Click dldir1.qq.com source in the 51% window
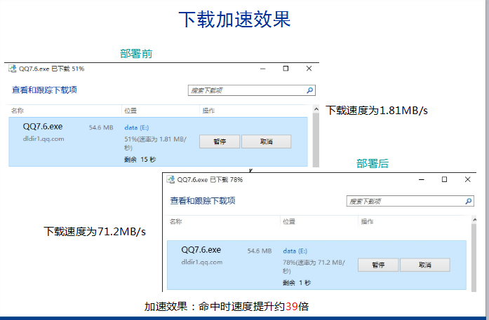 [43, 139]
